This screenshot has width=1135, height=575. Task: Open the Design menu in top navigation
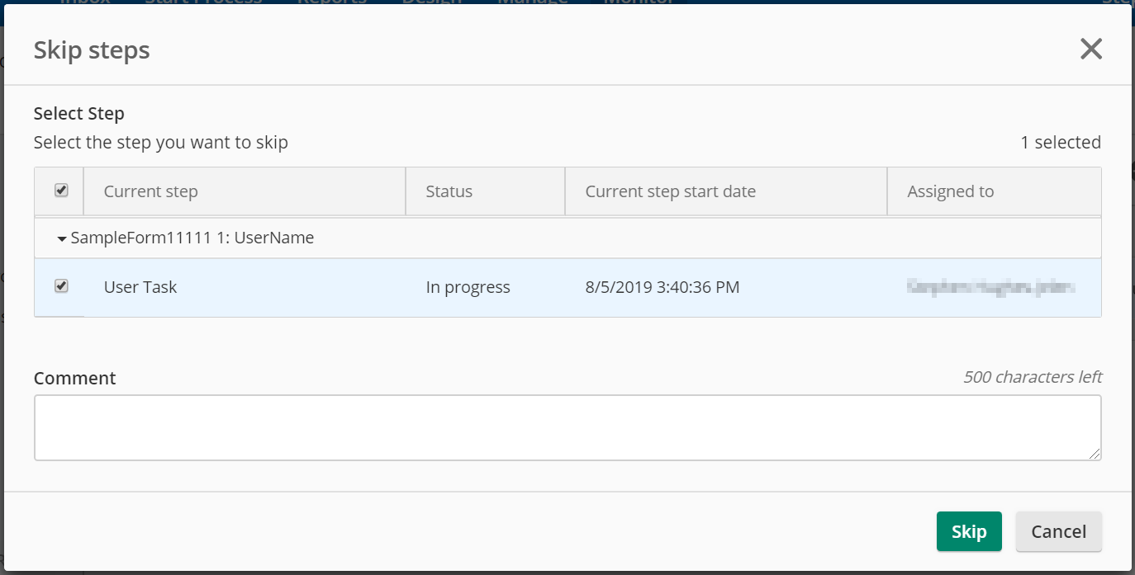[x=430, y=2]
